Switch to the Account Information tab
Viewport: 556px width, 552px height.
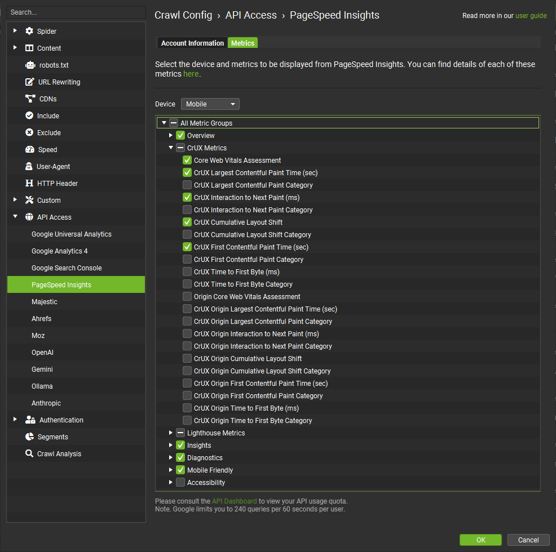pos(192,42)
